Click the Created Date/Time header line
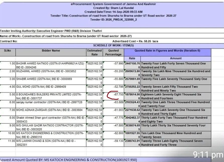 (x=113, y=12)
